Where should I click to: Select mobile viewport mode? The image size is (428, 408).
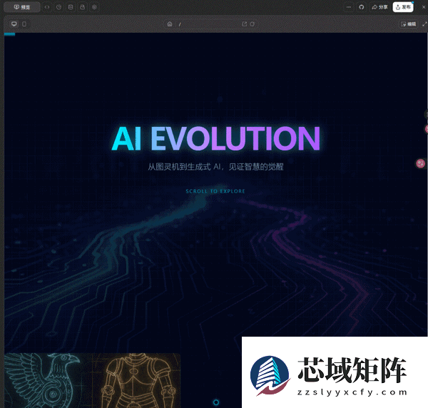coord(24,24)
